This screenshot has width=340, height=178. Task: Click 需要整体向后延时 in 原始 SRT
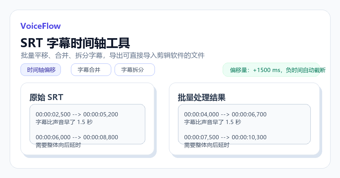click(58, 145)
